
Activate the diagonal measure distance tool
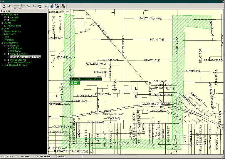coord(46,6)
